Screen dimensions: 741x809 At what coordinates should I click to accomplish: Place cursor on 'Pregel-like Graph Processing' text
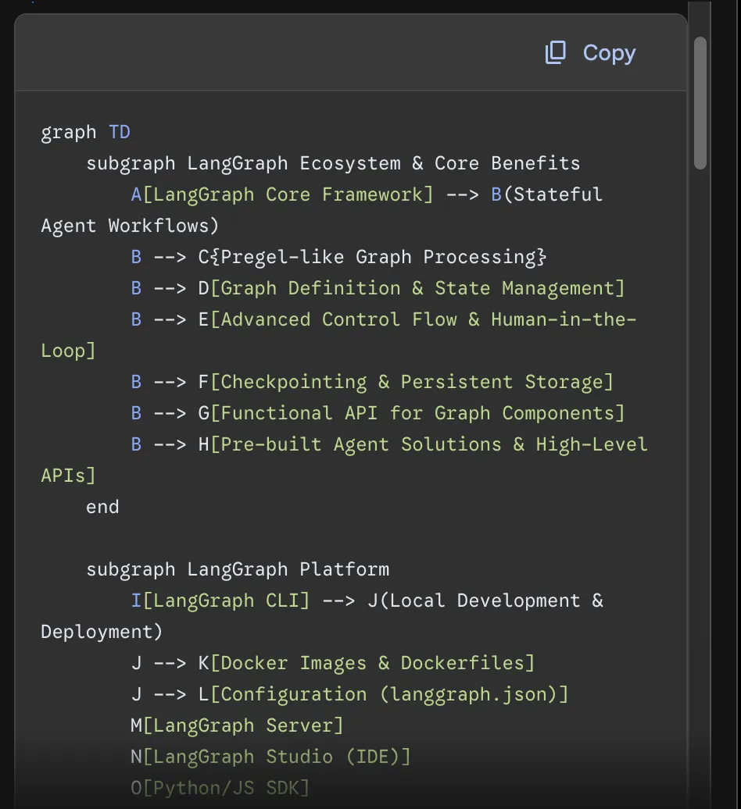[x=373, y=257]
